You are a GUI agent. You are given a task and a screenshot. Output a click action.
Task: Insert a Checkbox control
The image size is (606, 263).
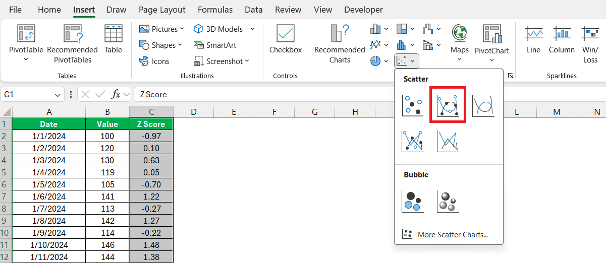(x=286, y=39)
